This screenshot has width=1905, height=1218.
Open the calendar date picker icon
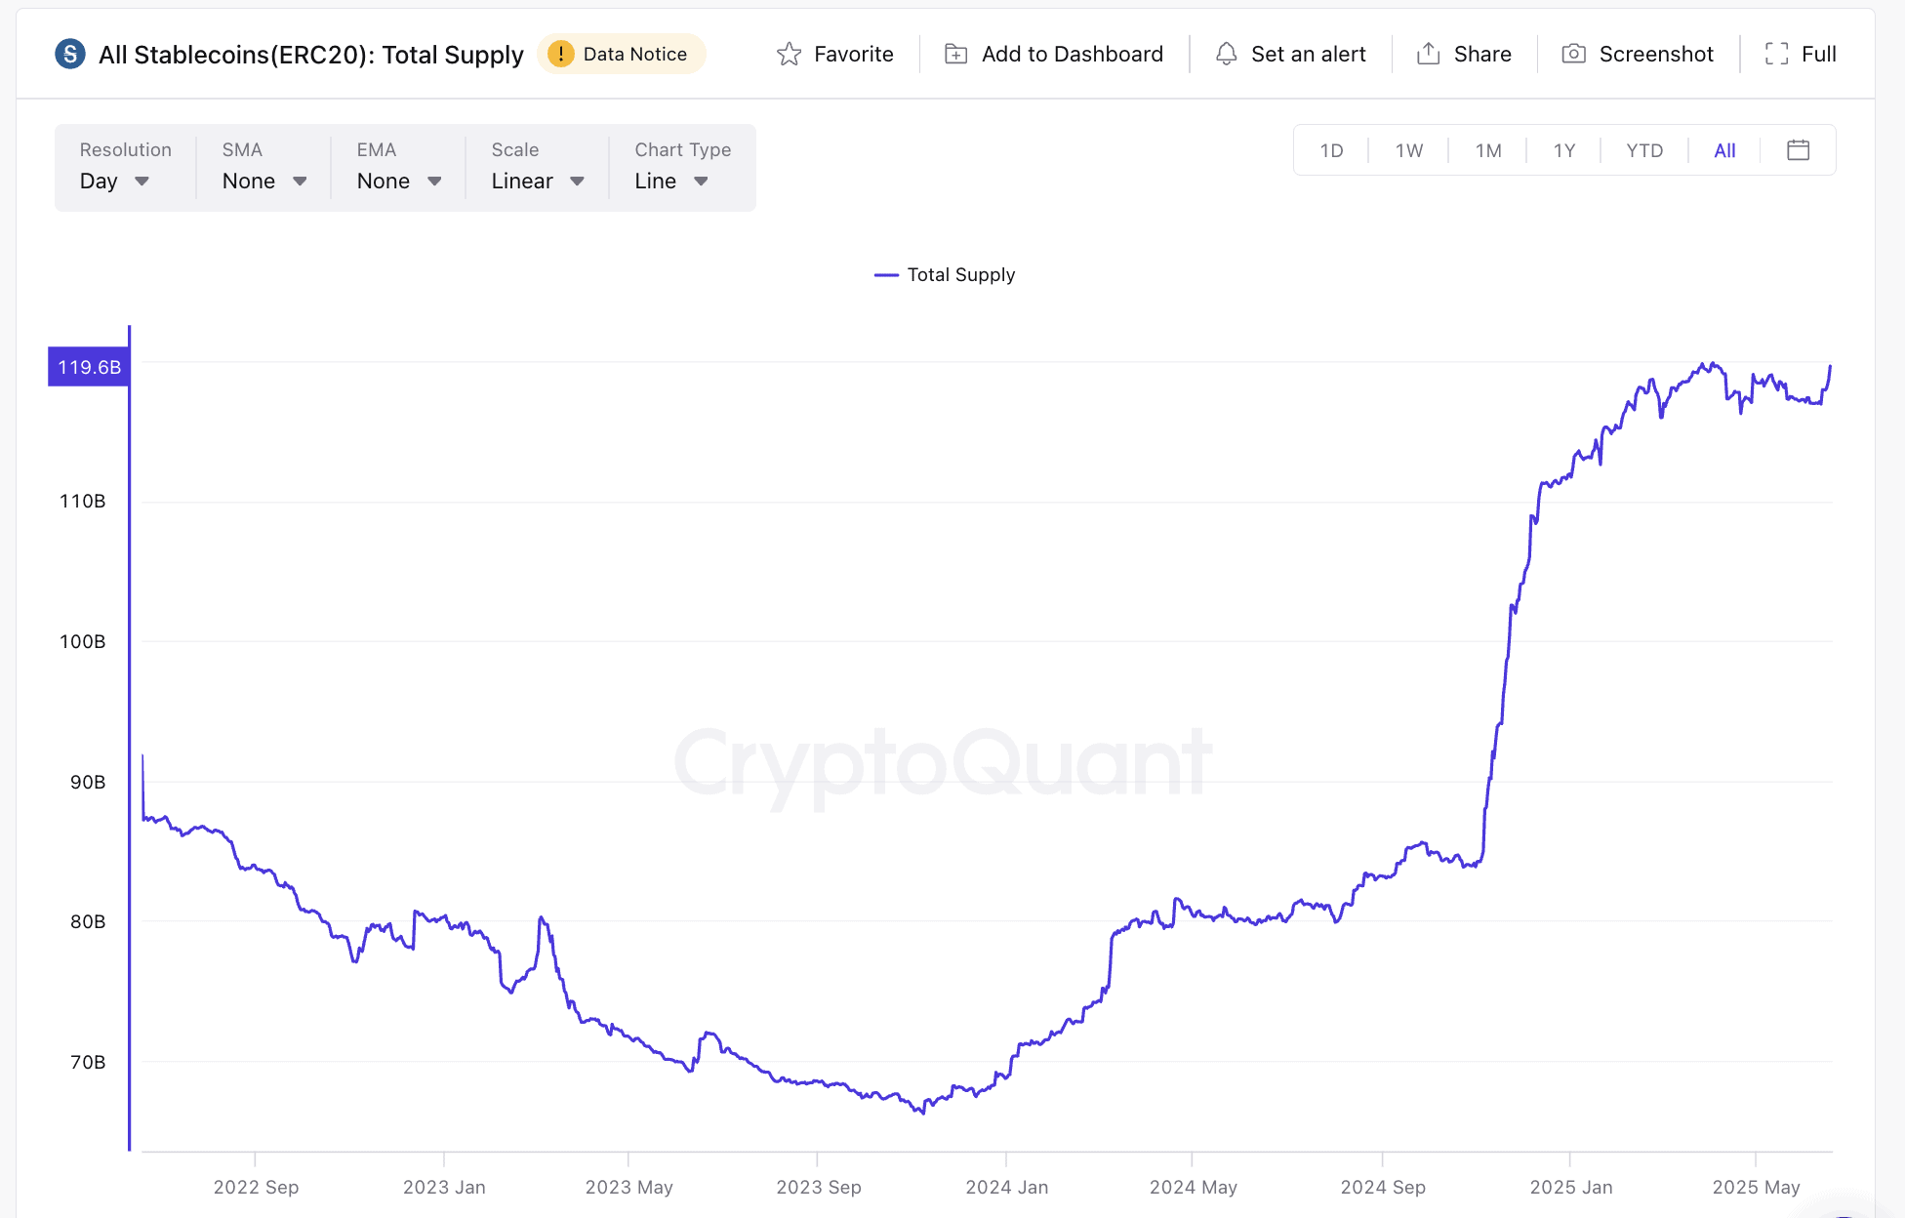[1798, 150]
